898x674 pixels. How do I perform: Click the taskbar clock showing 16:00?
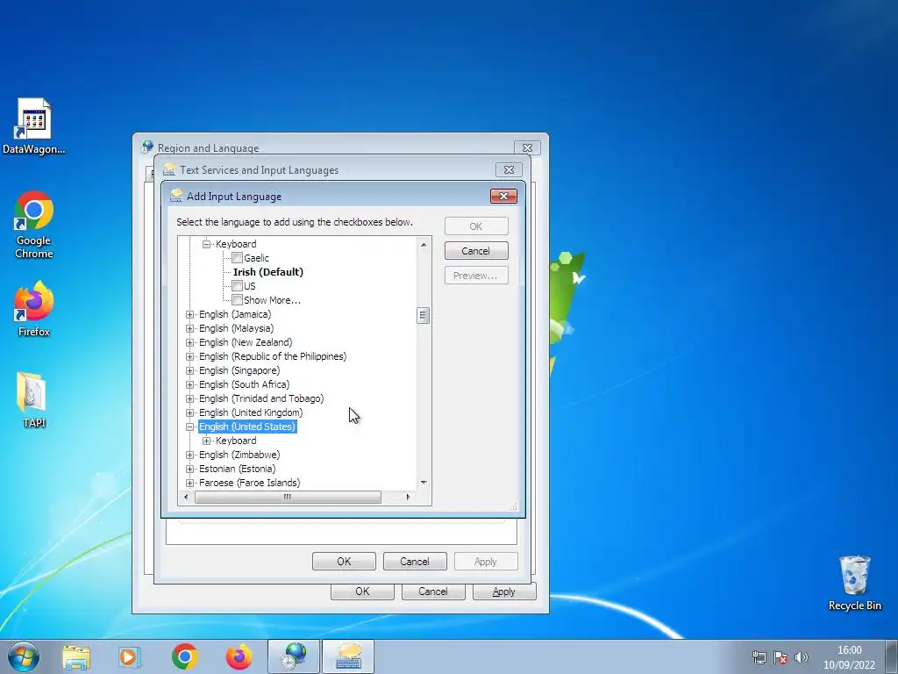tap(849, 657)
